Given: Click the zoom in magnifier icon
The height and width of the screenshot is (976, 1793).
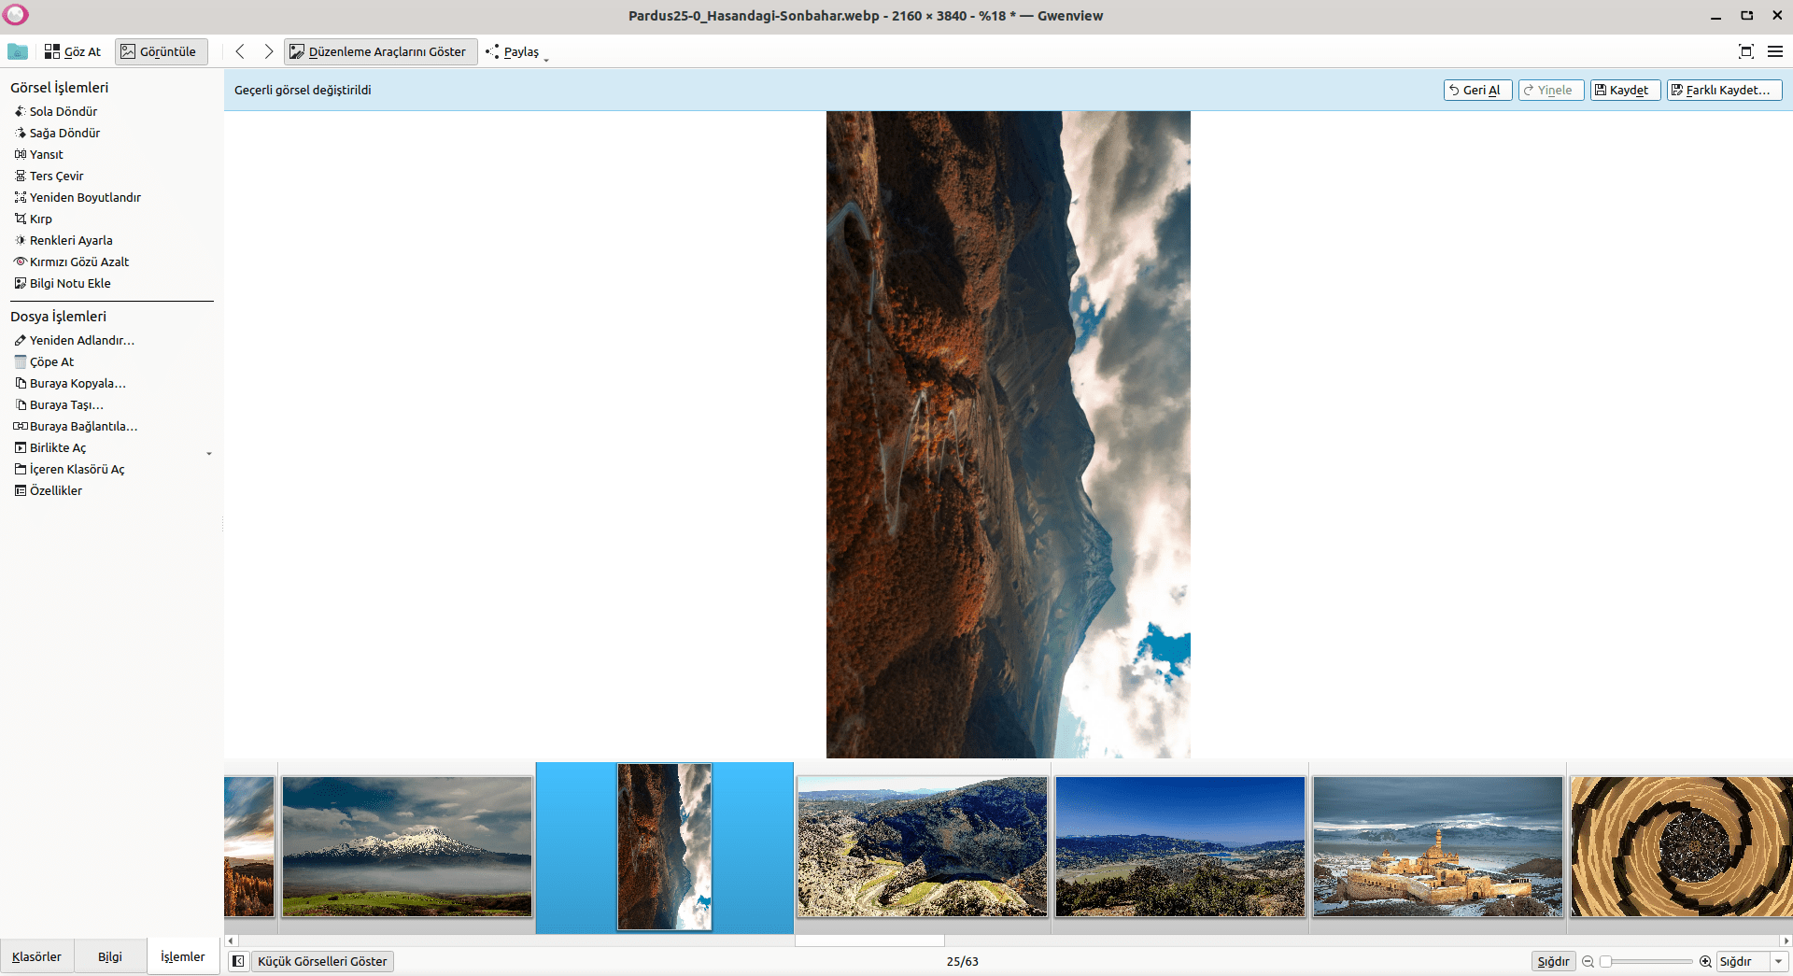Looking at the screenshot, I should coord(1705,961).
